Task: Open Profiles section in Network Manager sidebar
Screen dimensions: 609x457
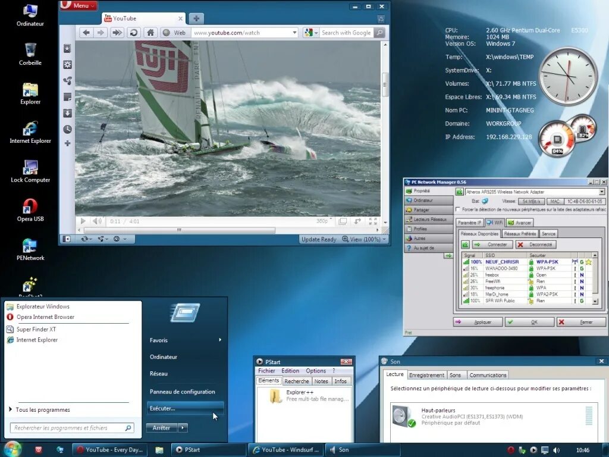Action: [x=428, y=229]
